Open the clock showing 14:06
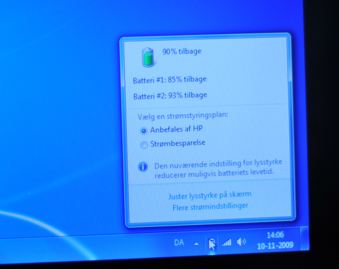 275,235
